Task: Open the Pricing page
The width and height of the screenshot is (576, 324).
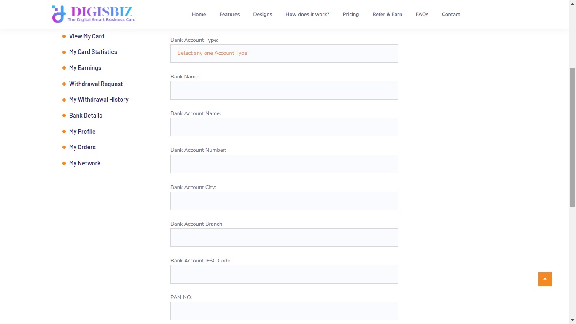Action: [350, 14]
